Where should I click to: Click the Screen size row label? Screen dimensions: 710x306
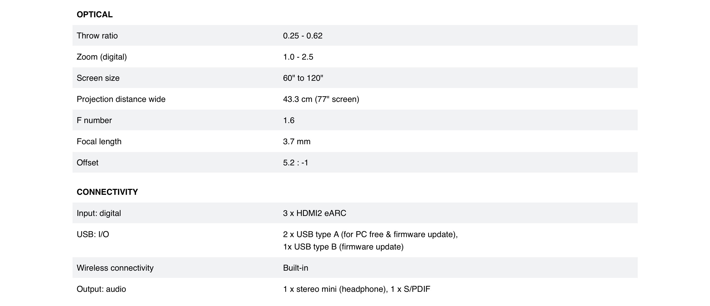98,78
